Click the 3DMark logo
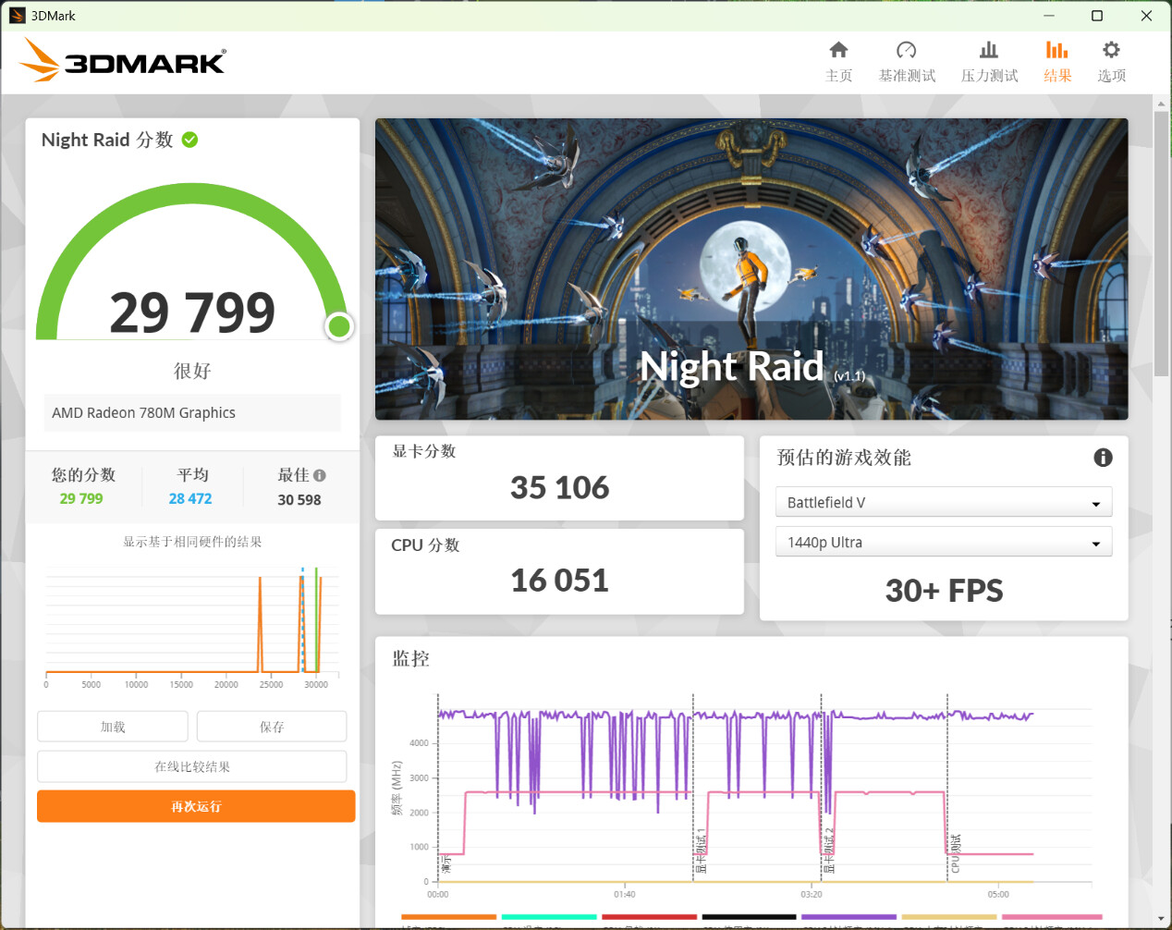Image resolution: width=1172 pixels, height=930 pixels. point(123,61)
